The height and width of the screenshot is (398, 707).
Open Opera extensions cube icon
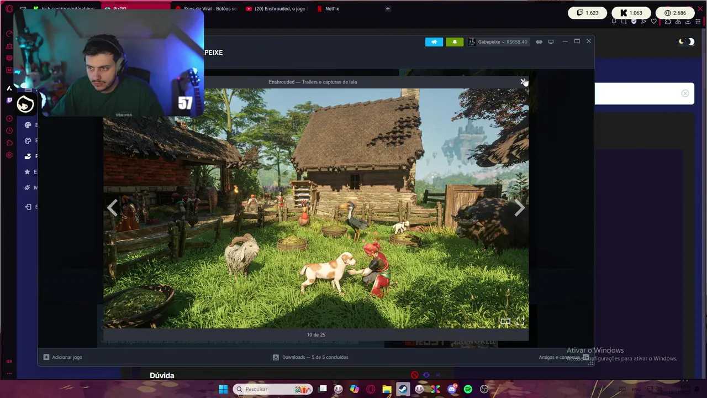pos(668,22)
